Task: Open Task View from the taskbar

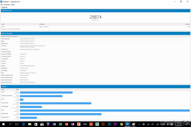Action: [17, 124]
